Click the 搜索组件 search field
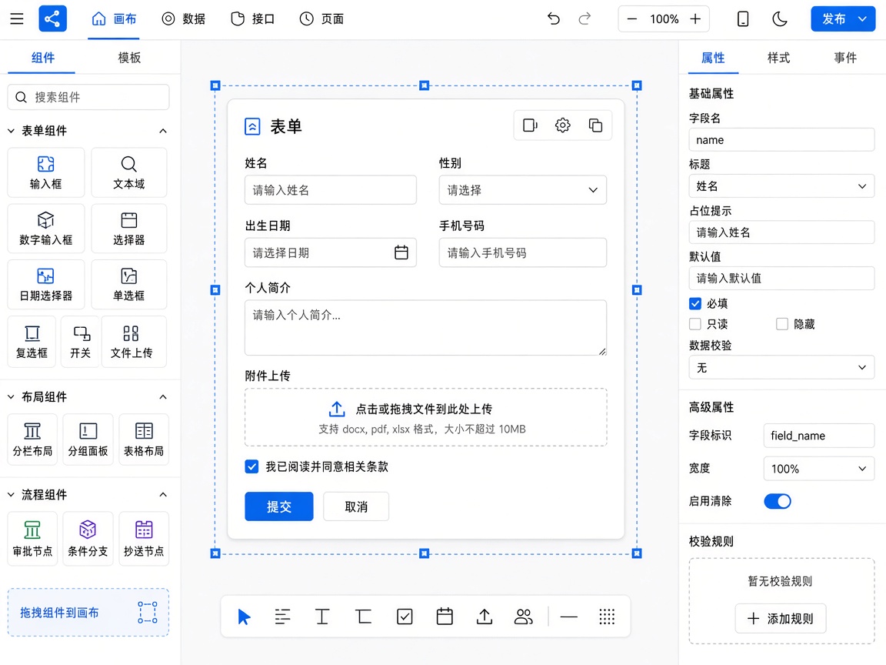 (88, 97)
